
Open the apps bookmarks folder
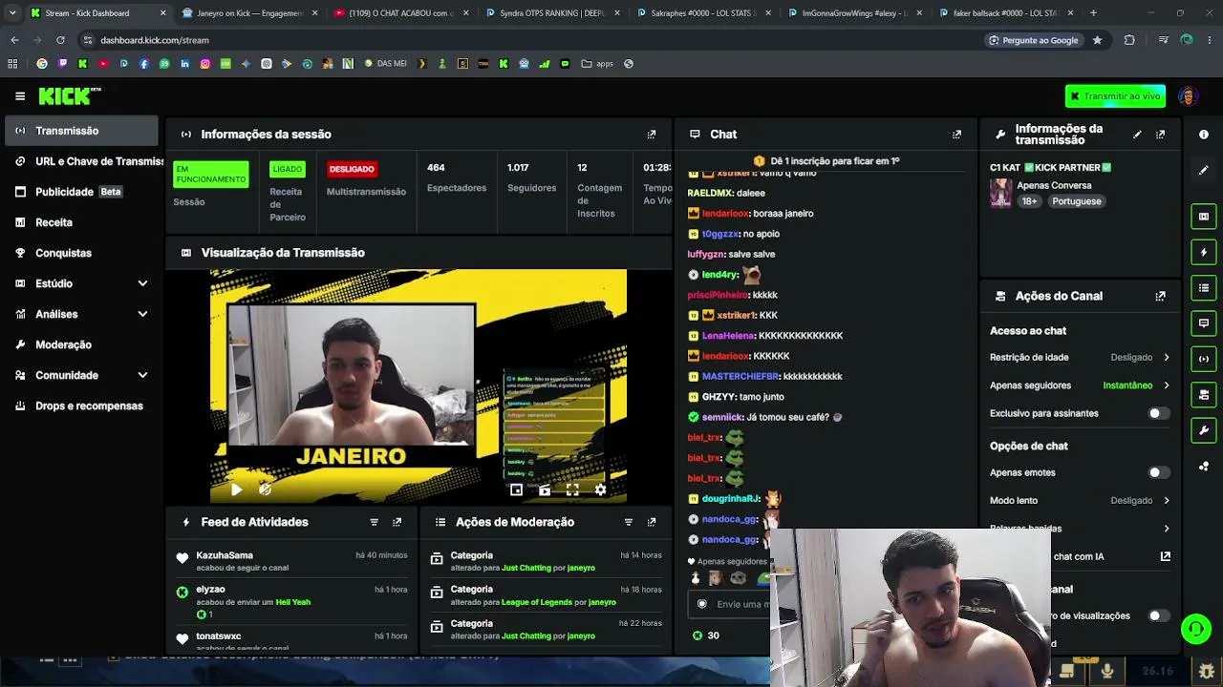pyautogui.click(x=597, y=64)
